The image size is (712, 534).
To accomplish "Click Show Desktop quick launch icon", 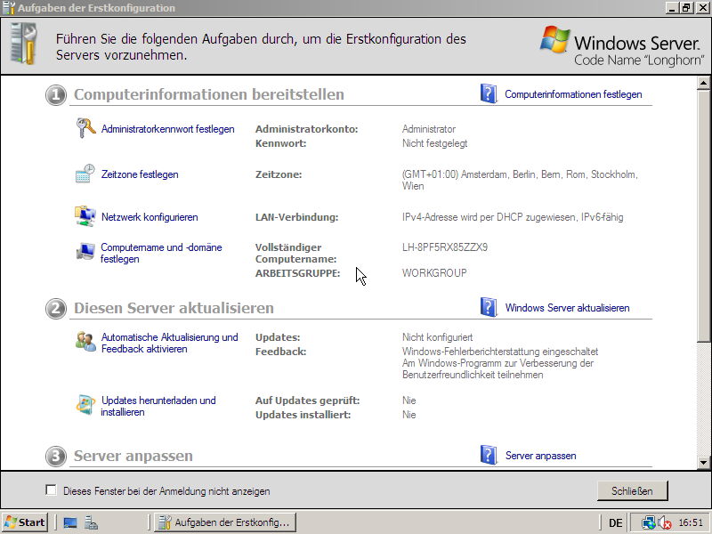I will 70,522.
